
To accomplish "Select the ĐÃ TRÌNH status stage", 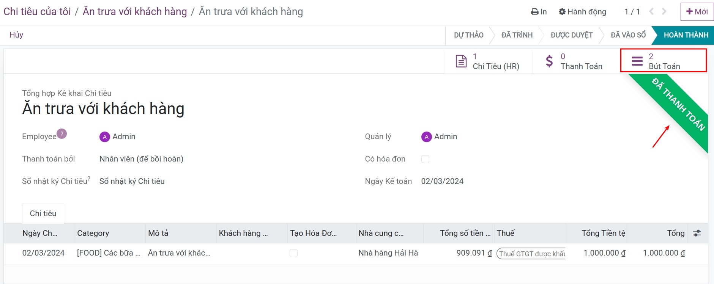I will coord(517,35).
